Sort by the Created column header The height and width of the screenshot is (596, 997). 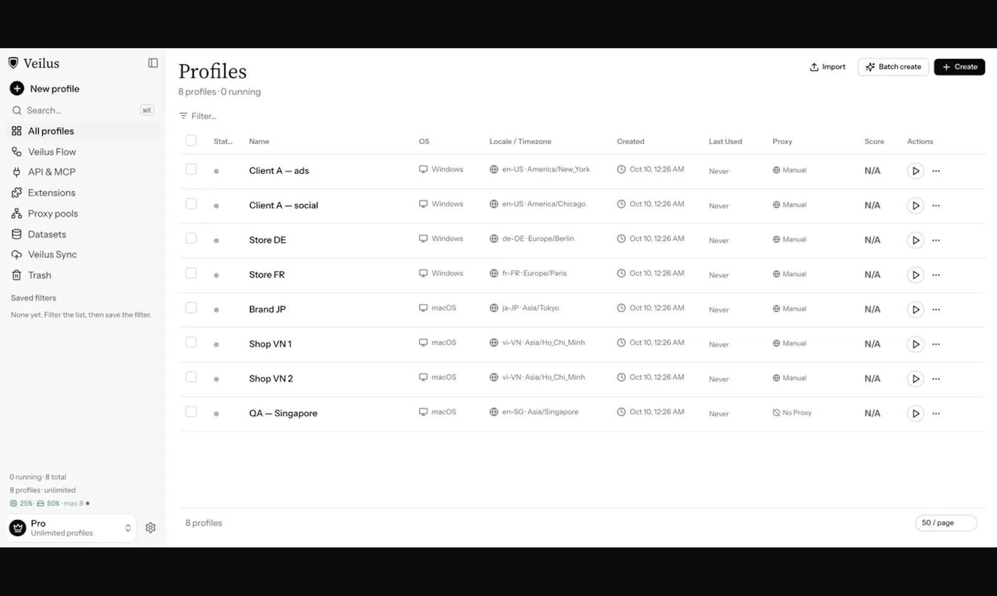pyautogui.click(x=631, y=141)
